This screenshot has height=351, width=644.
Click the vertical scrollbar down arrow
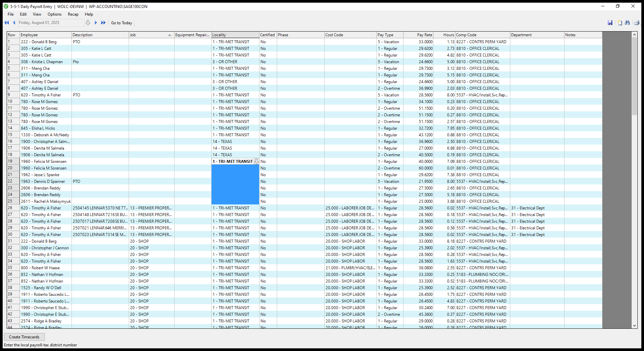pyautogui.click(x=634, y=326)
